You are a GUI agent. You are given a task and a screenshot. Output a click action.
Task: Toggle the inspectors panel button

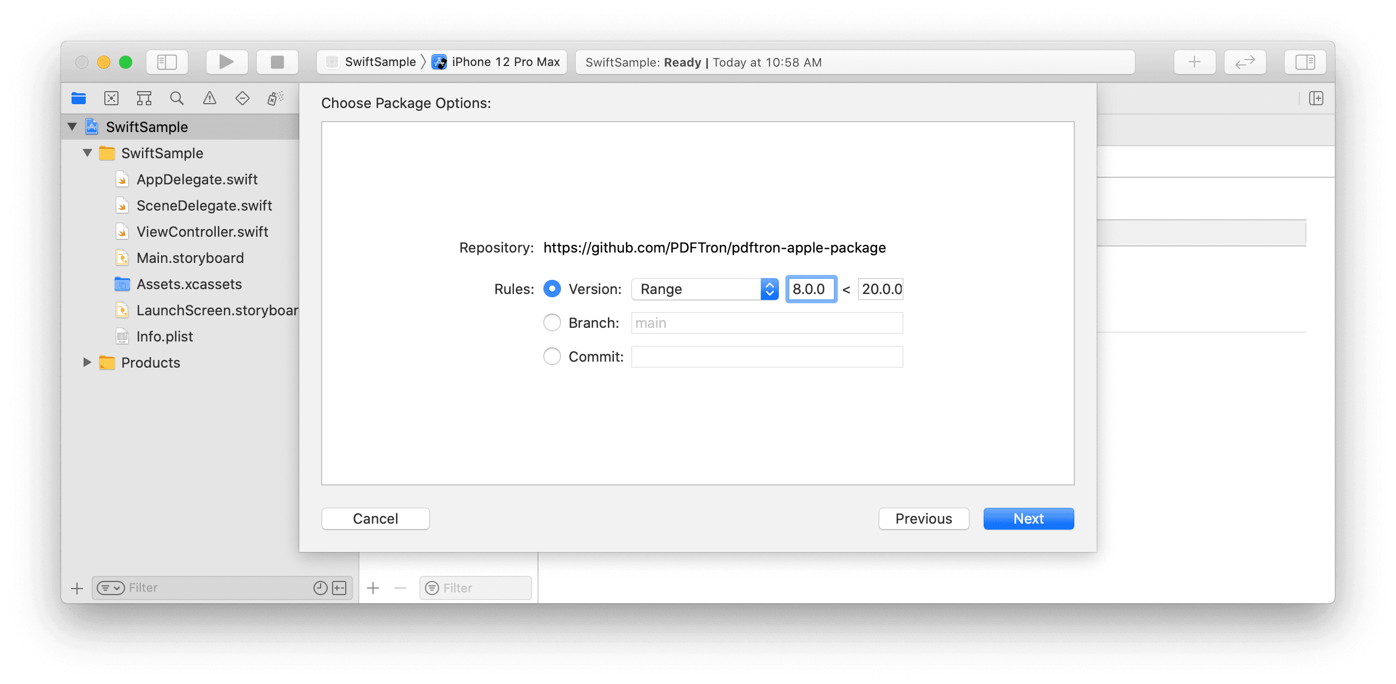(1305, 62)
